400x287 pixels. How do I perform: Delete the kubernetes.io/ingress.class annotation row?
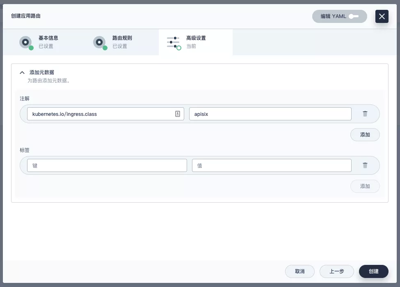click(365, 113)
